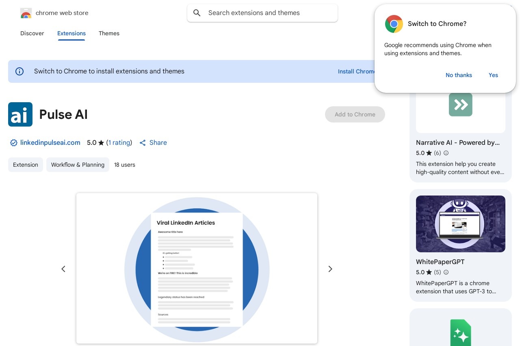
Task: Click the info icon beside WhitePaperGPT rating
Action: pyautogui.click(x=446, y=272)
